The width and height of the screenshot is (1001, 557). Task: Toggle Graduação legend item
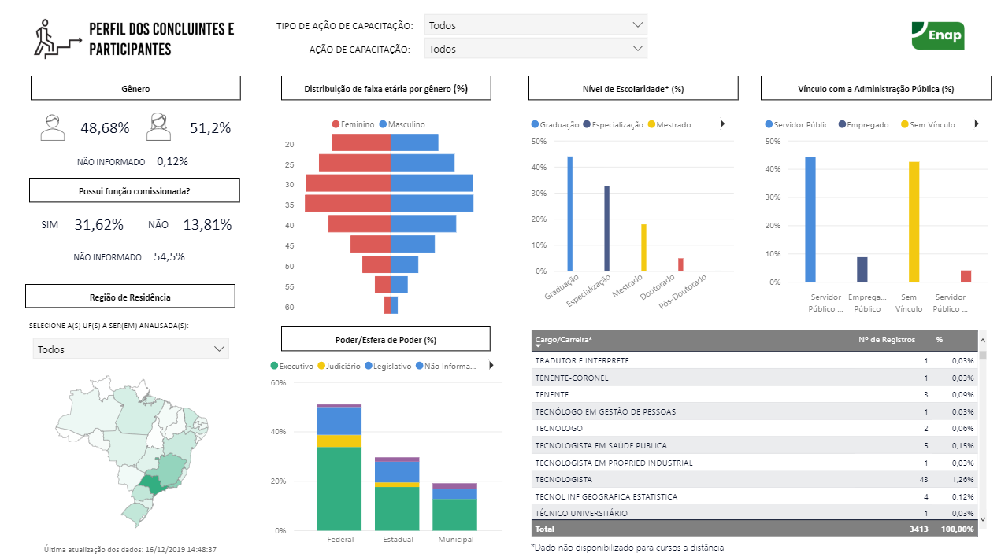pos(555,124)
